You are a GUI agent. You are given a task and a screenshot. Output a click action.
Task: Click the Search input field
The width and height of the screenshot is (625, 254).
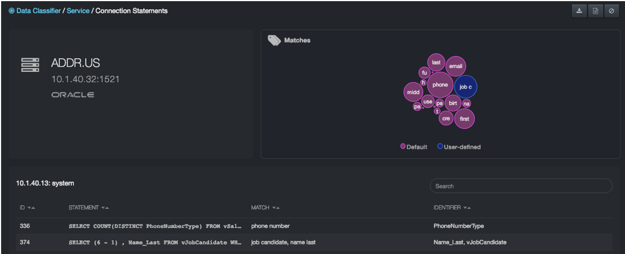tap(521, 186)
